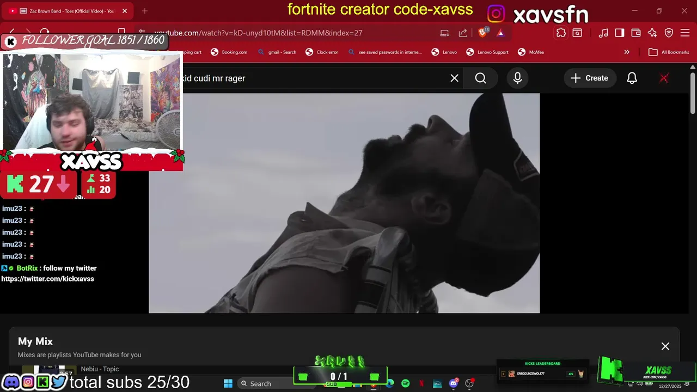Open the Extensions puzzle icon

pyautogui.click(x=561, y=33)
